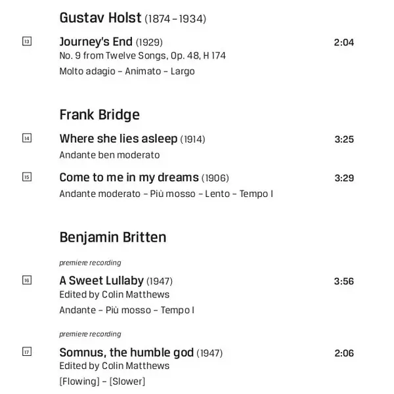Click the 3:25 track duration
This screenshot has height=394, width=394.
(343, 139)
